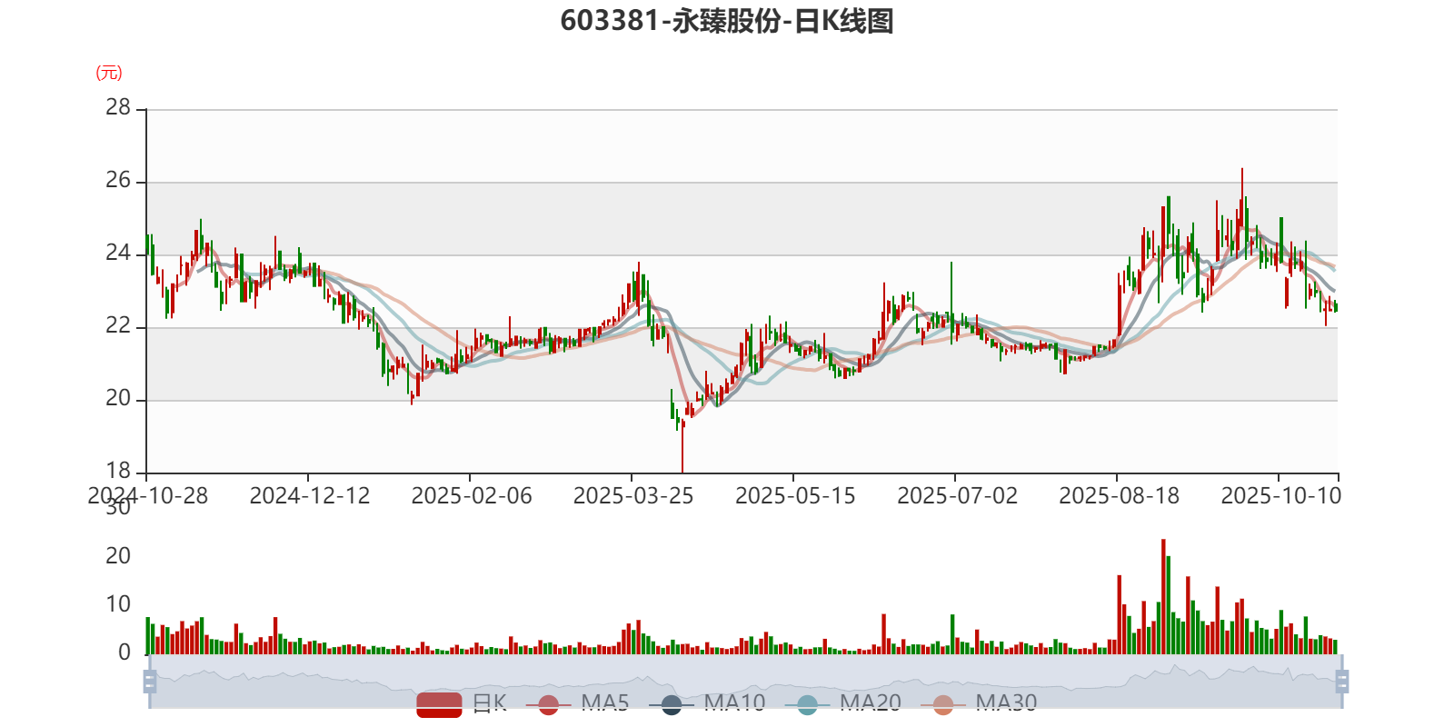This screenshot has height=727, width=1454.
Task: Click the 2025-03-25 date axis label
Action: tap(633, 496)
